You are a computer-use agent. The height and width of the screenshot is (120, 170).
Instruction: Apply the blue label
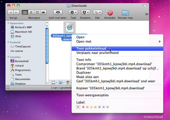[100, 107]
